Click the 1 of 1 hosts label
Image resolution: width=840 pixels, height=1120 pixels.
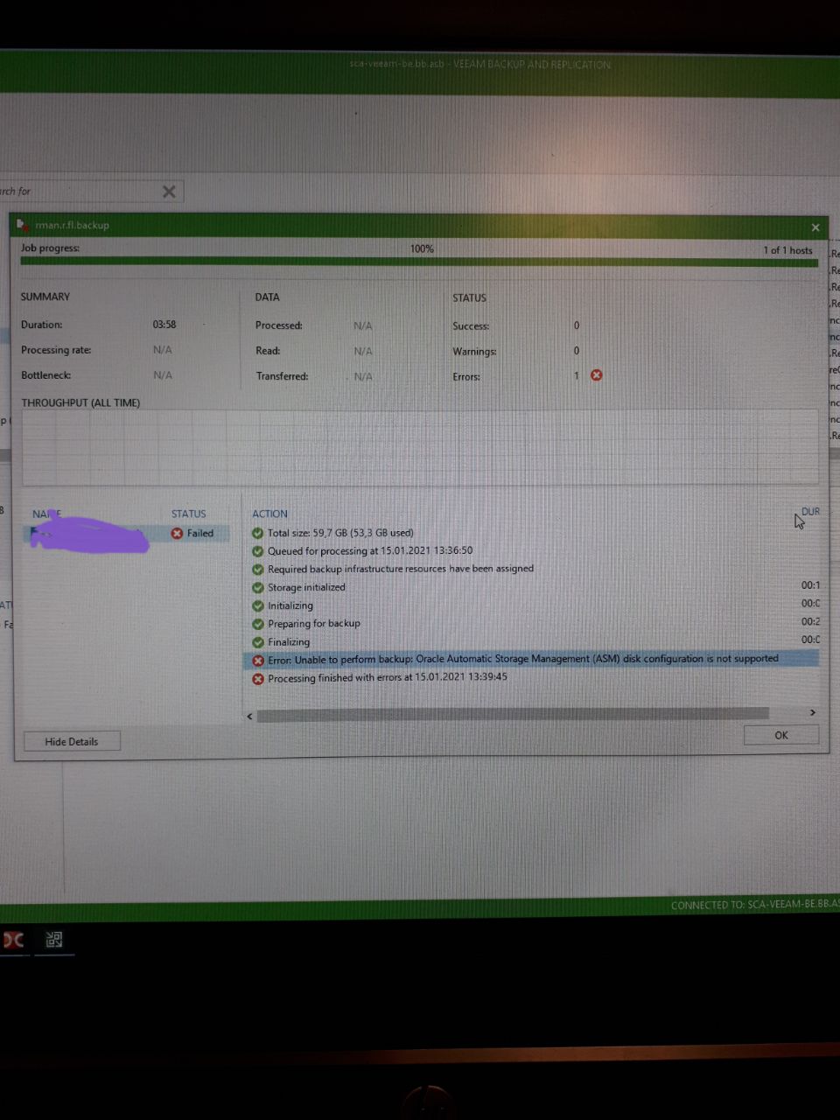click(787, 250)
